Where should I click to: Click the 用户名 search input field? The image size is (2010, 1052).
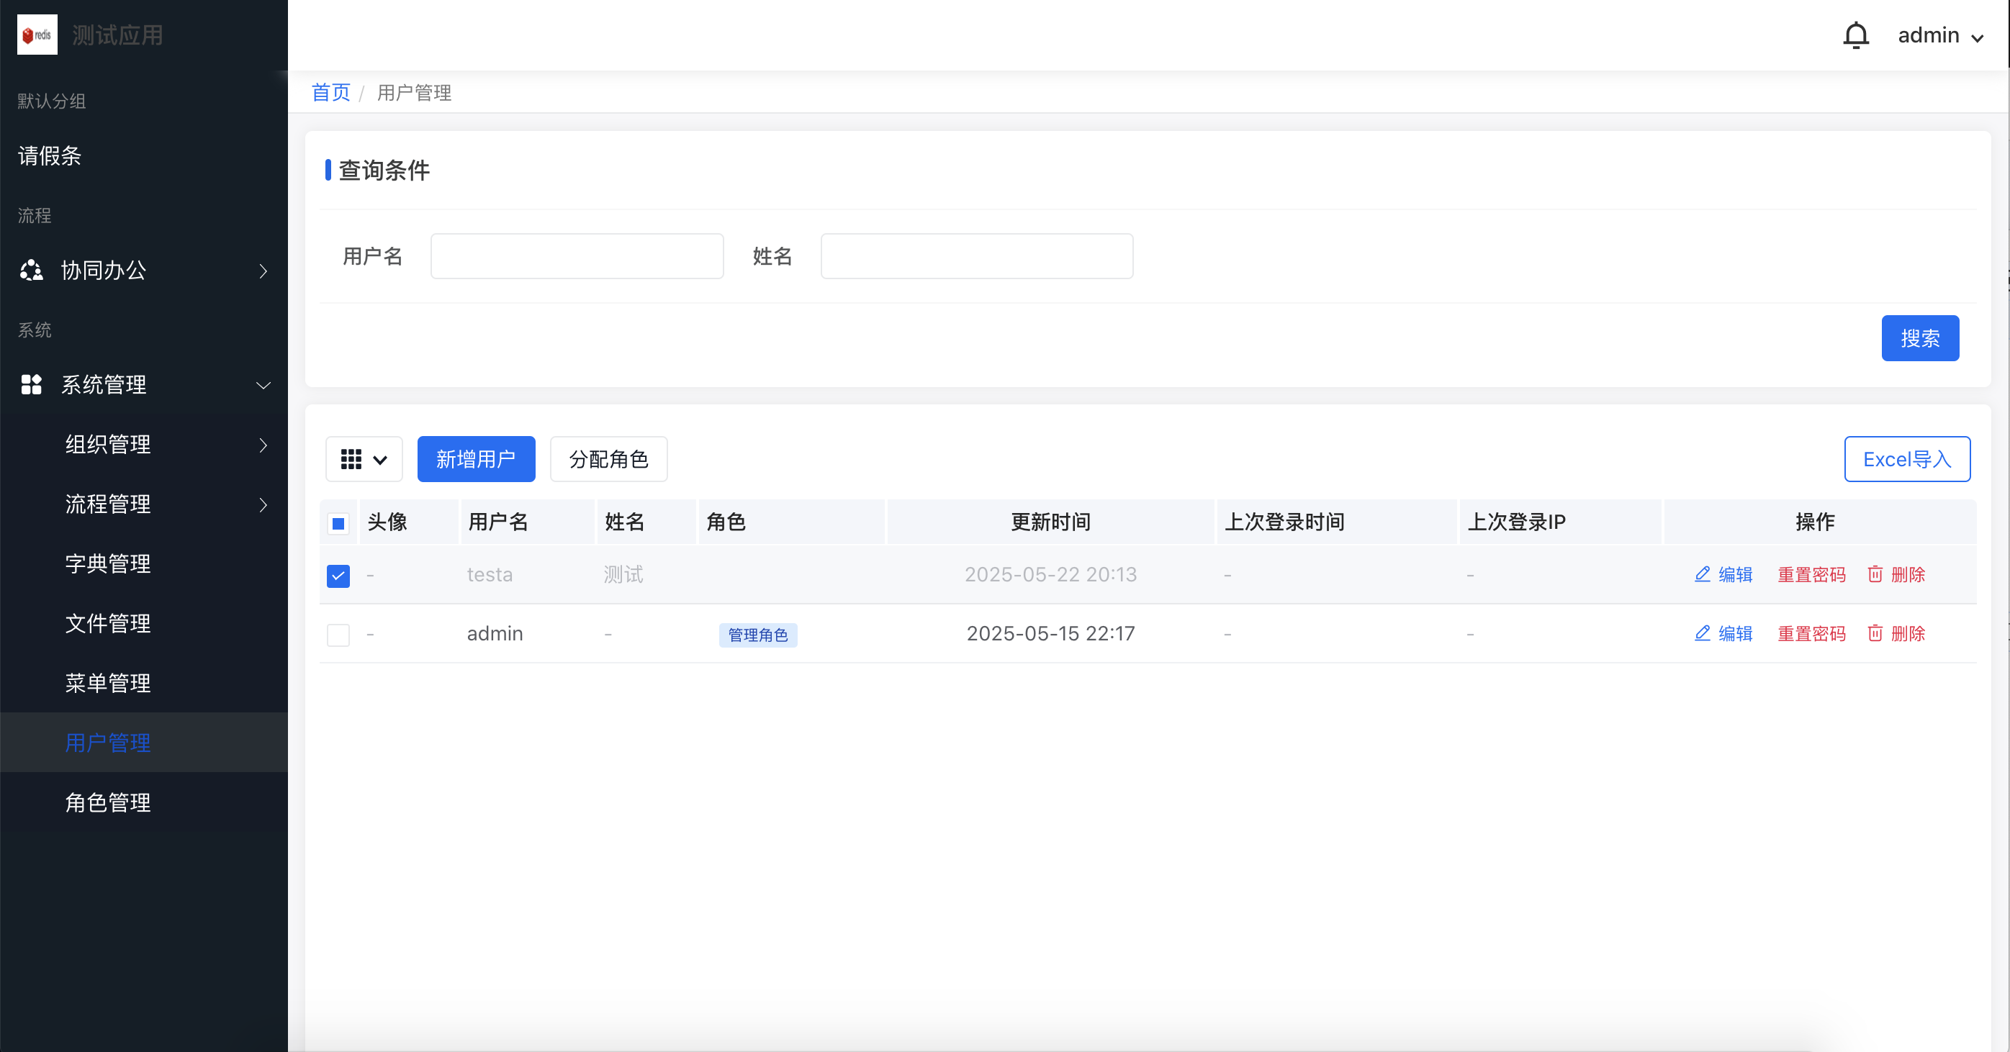pos(577,257)
